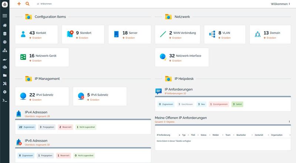Click Erstellen link under Server

click(129, 38)
